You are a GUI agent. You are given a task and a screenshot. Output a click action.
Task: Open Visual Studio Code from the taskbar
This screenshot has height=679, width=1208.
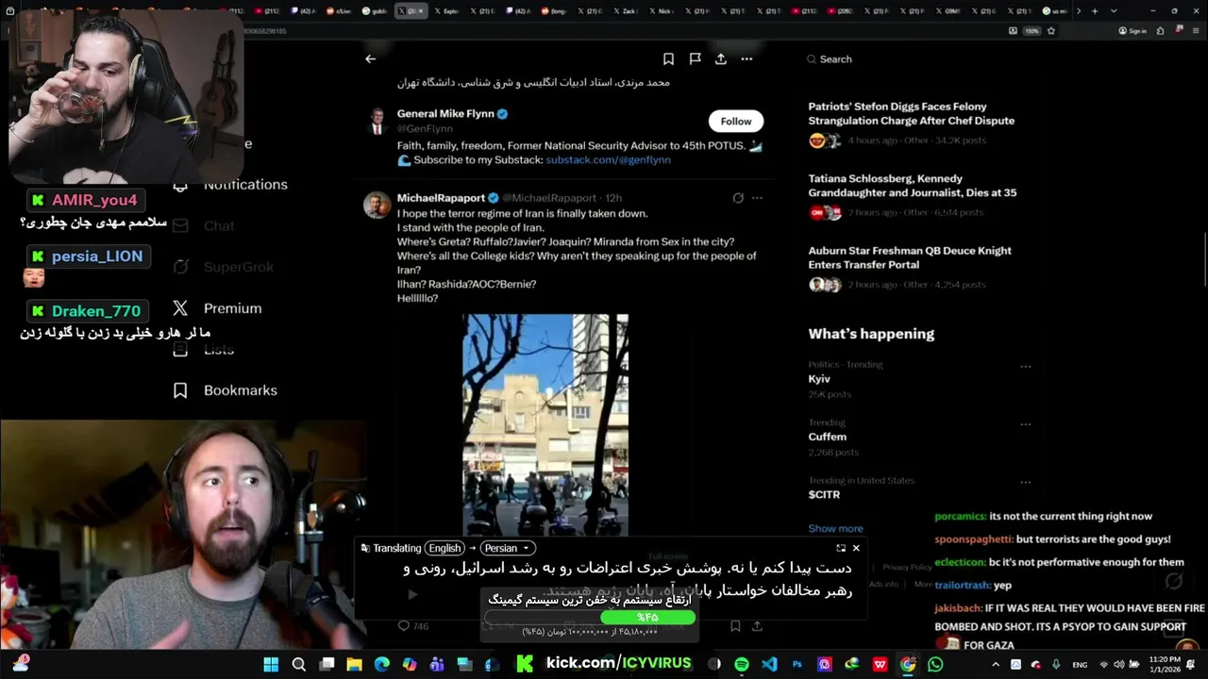point(769,664)
